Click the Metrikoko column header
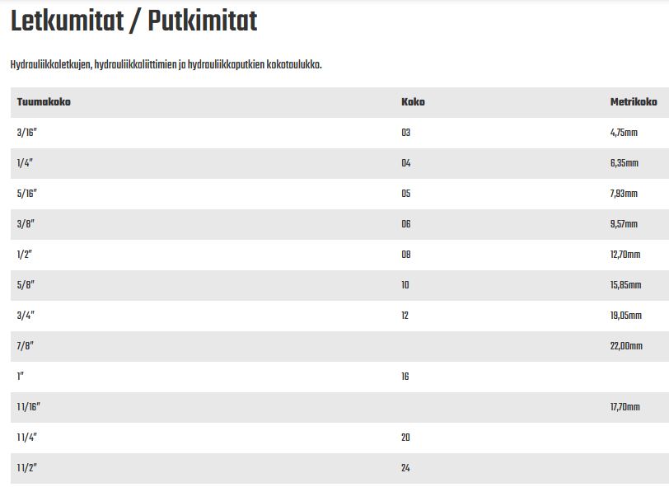The height and width of the screenshot is (487, 669). coord(634,102)
